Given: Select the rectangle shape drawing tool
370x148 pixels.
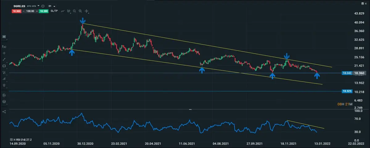Looking at the screenshot, I should tap(4, 66).
